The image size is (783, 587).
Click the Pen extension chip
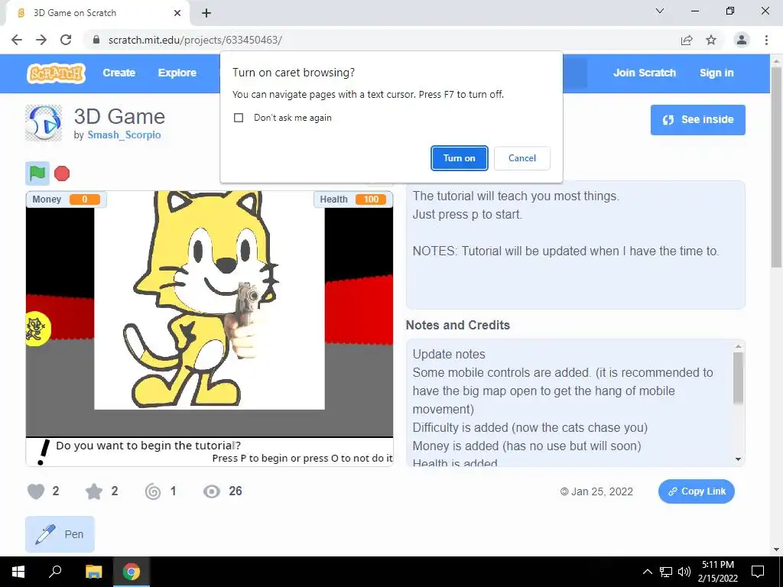[x=60, y=534]
